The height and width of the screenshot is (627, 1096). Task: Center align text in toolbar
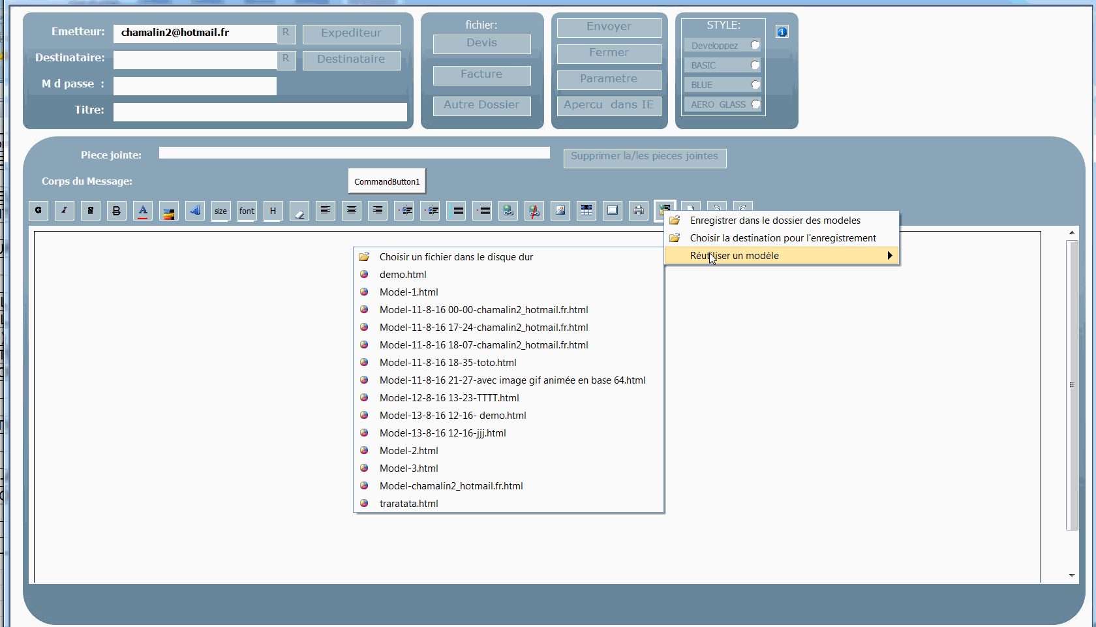(x=352, y=211)
